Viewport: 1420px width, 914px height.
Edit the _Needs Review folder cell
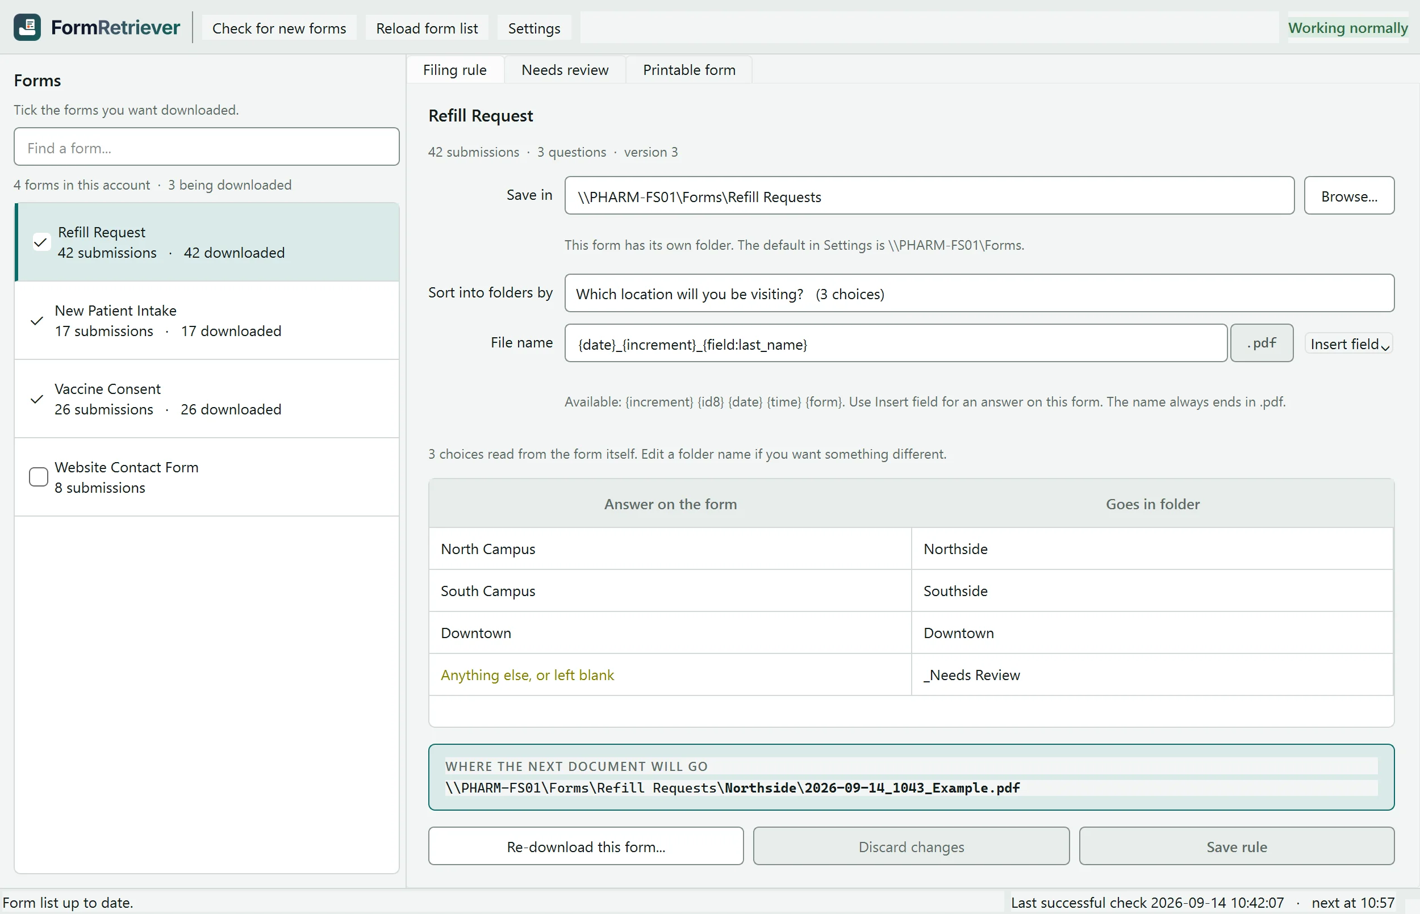coord(1152,675)
